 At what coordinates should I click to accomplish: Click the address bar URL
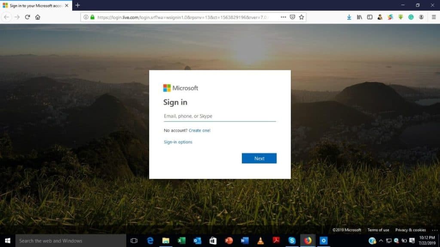tap(182, 17)
